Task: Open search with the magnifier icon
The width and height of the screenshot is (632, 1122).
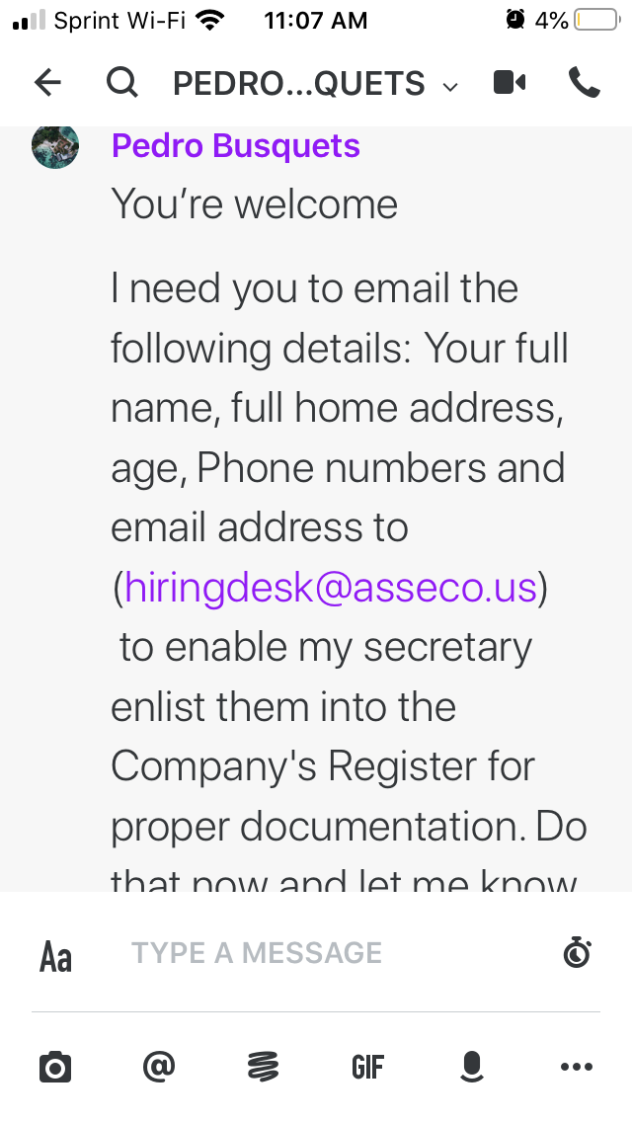Action: click(x=121, y=82)
